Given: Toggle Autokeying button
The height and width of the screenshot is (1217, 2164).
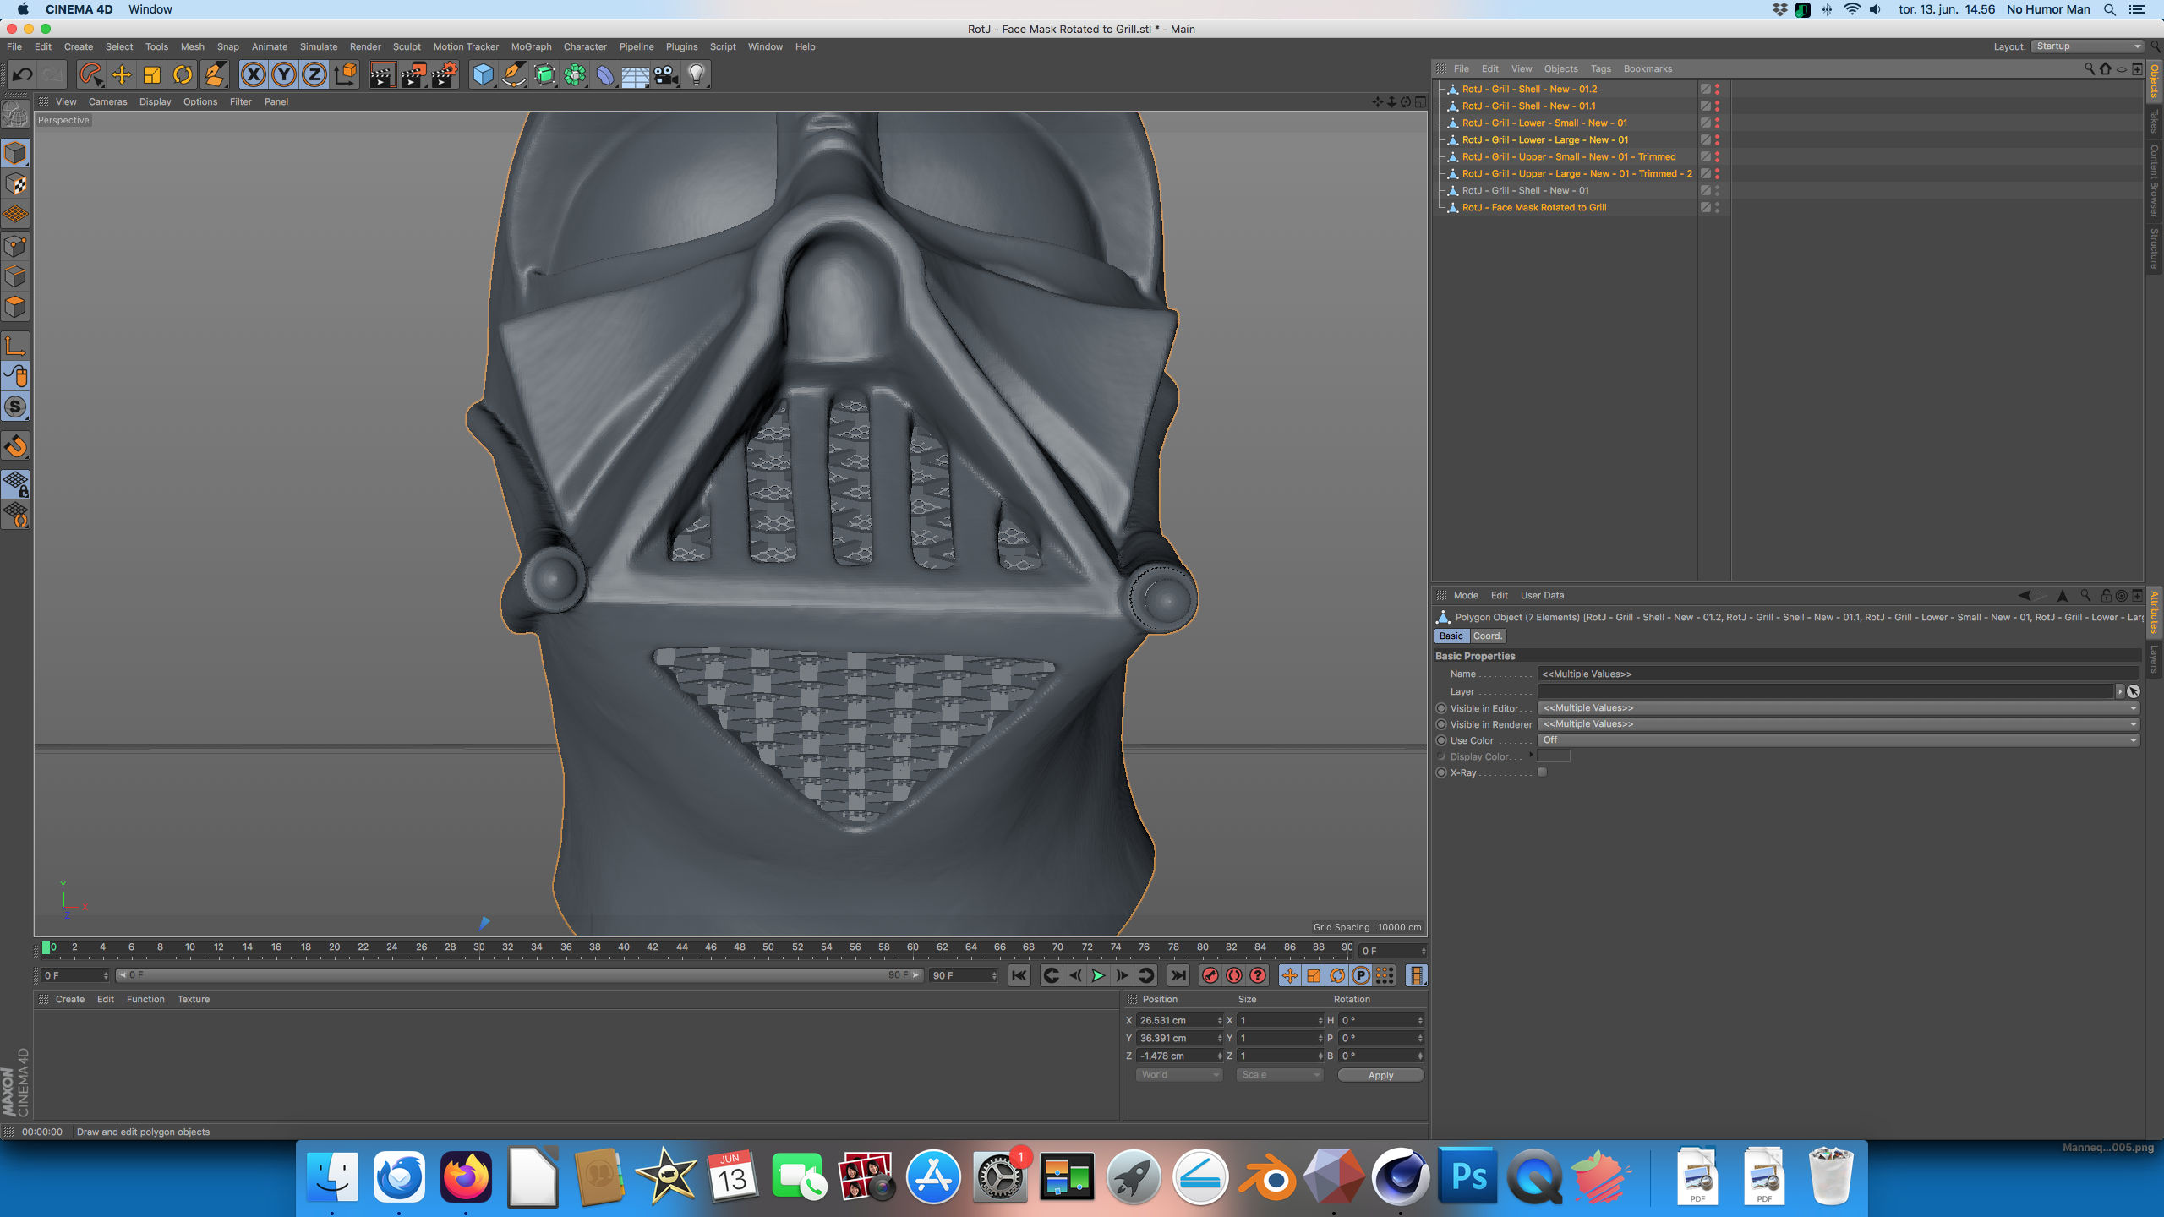Looking at the screenshot, I should (x=1234, y=975).
